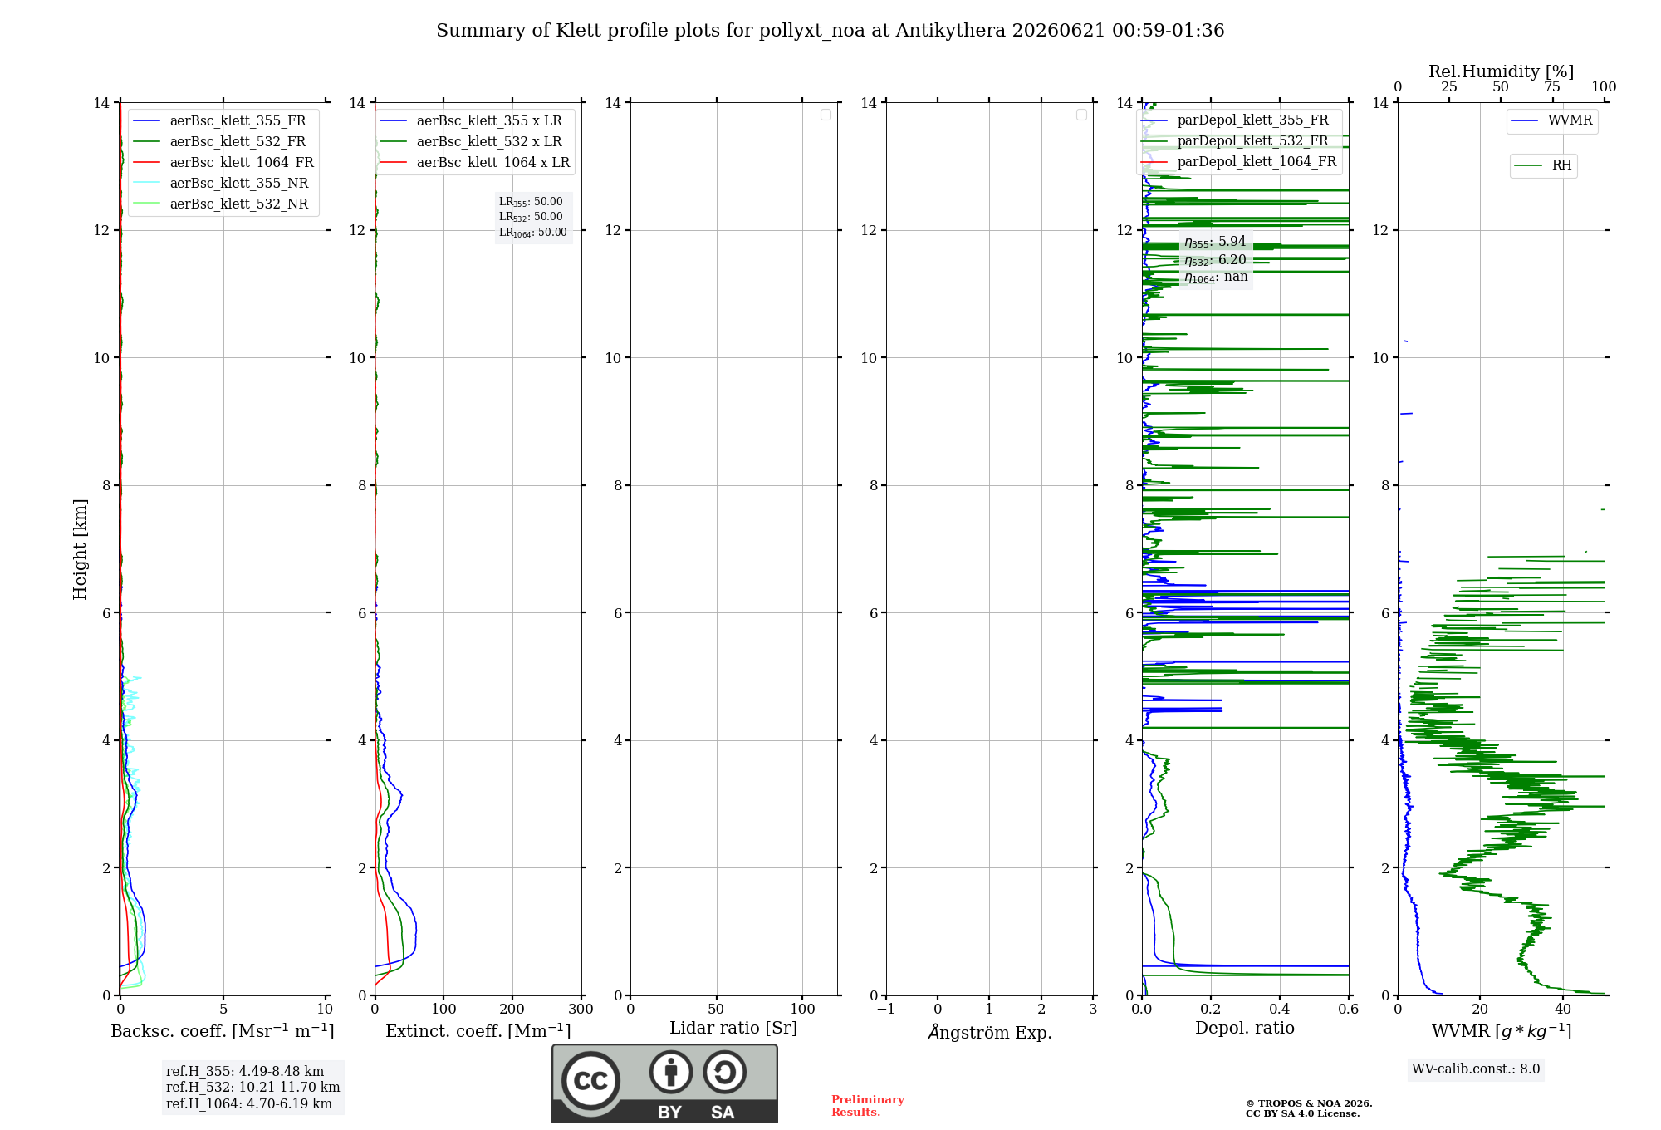Click the Rel.Humidity [%] top axis label

pos(1501,71)
